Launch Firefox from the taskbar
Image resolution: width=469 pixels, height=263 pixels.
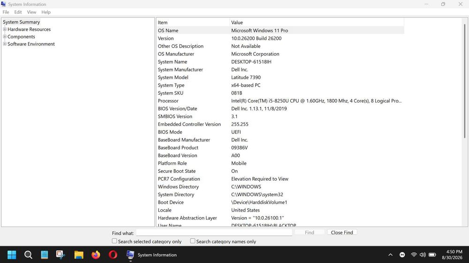pos(96,255)
